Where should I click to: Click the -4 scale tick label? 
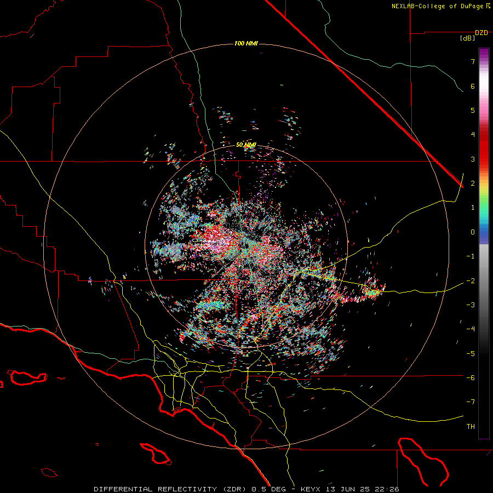[x=471, y=329]
